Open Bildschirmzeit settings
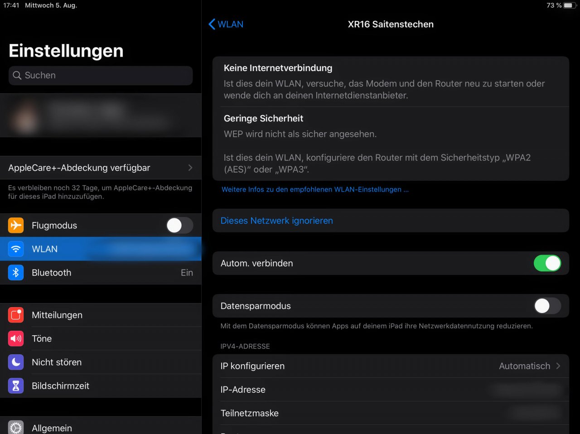This screenshot has width=580, height=434. (101, 386)
